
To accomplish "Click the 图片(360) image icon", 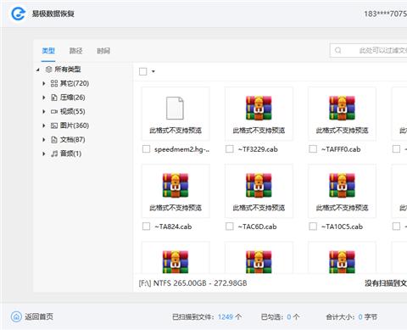I will point(54,126).
